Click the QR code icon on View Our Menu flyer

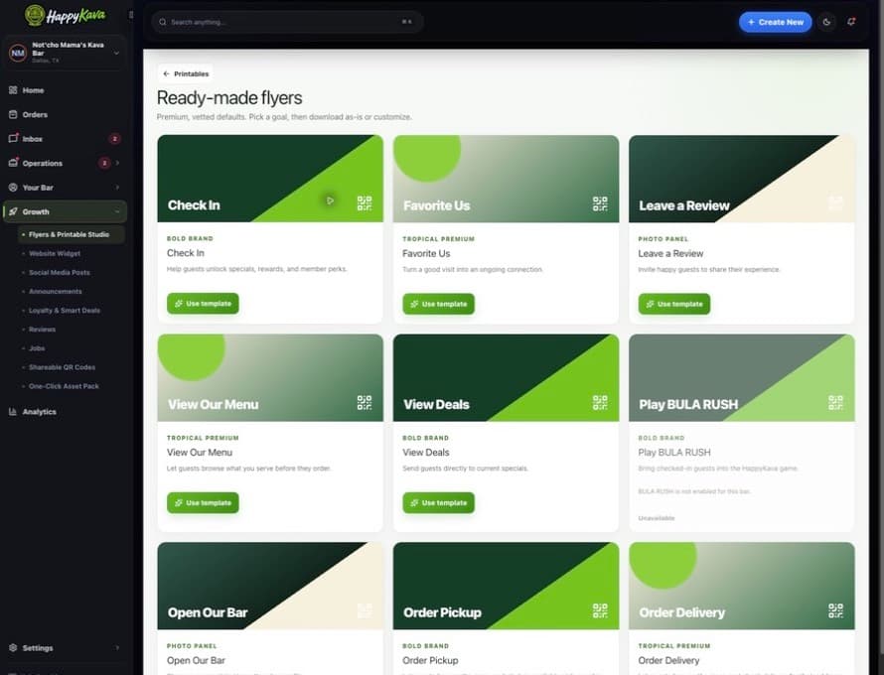coord(365,402)
